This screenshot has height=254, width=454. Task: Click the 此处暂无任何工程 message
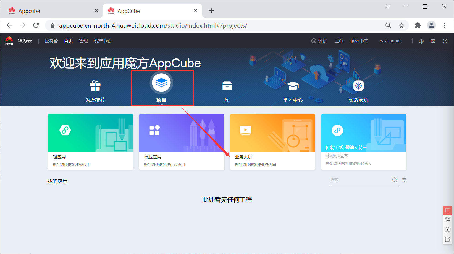tap(227, 200)
